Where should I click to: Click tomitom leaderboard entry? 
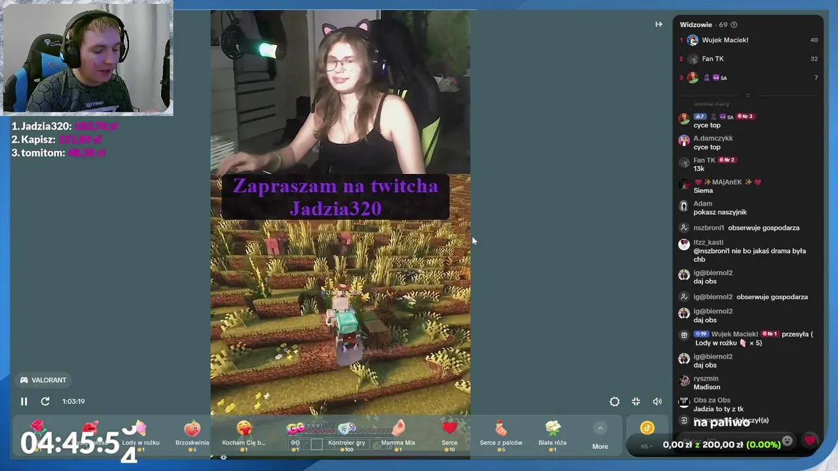click(x=58, y=152)
